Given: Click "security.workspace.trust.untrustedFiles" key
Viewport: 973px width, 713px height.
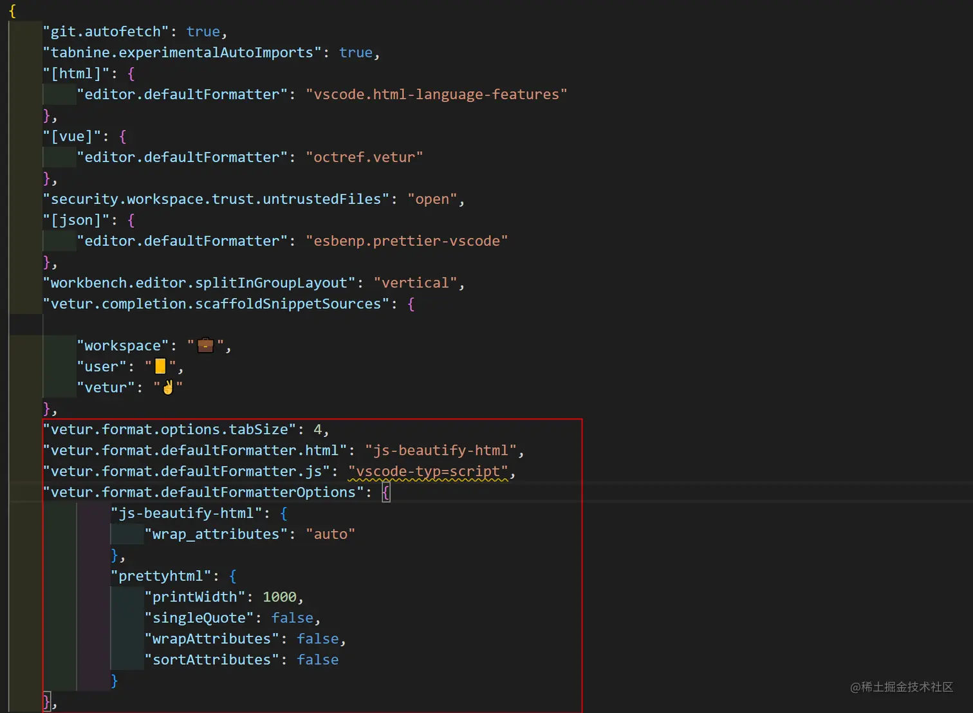Looking at the screenshot, I should pyautogui.click(x=216, y=199).
